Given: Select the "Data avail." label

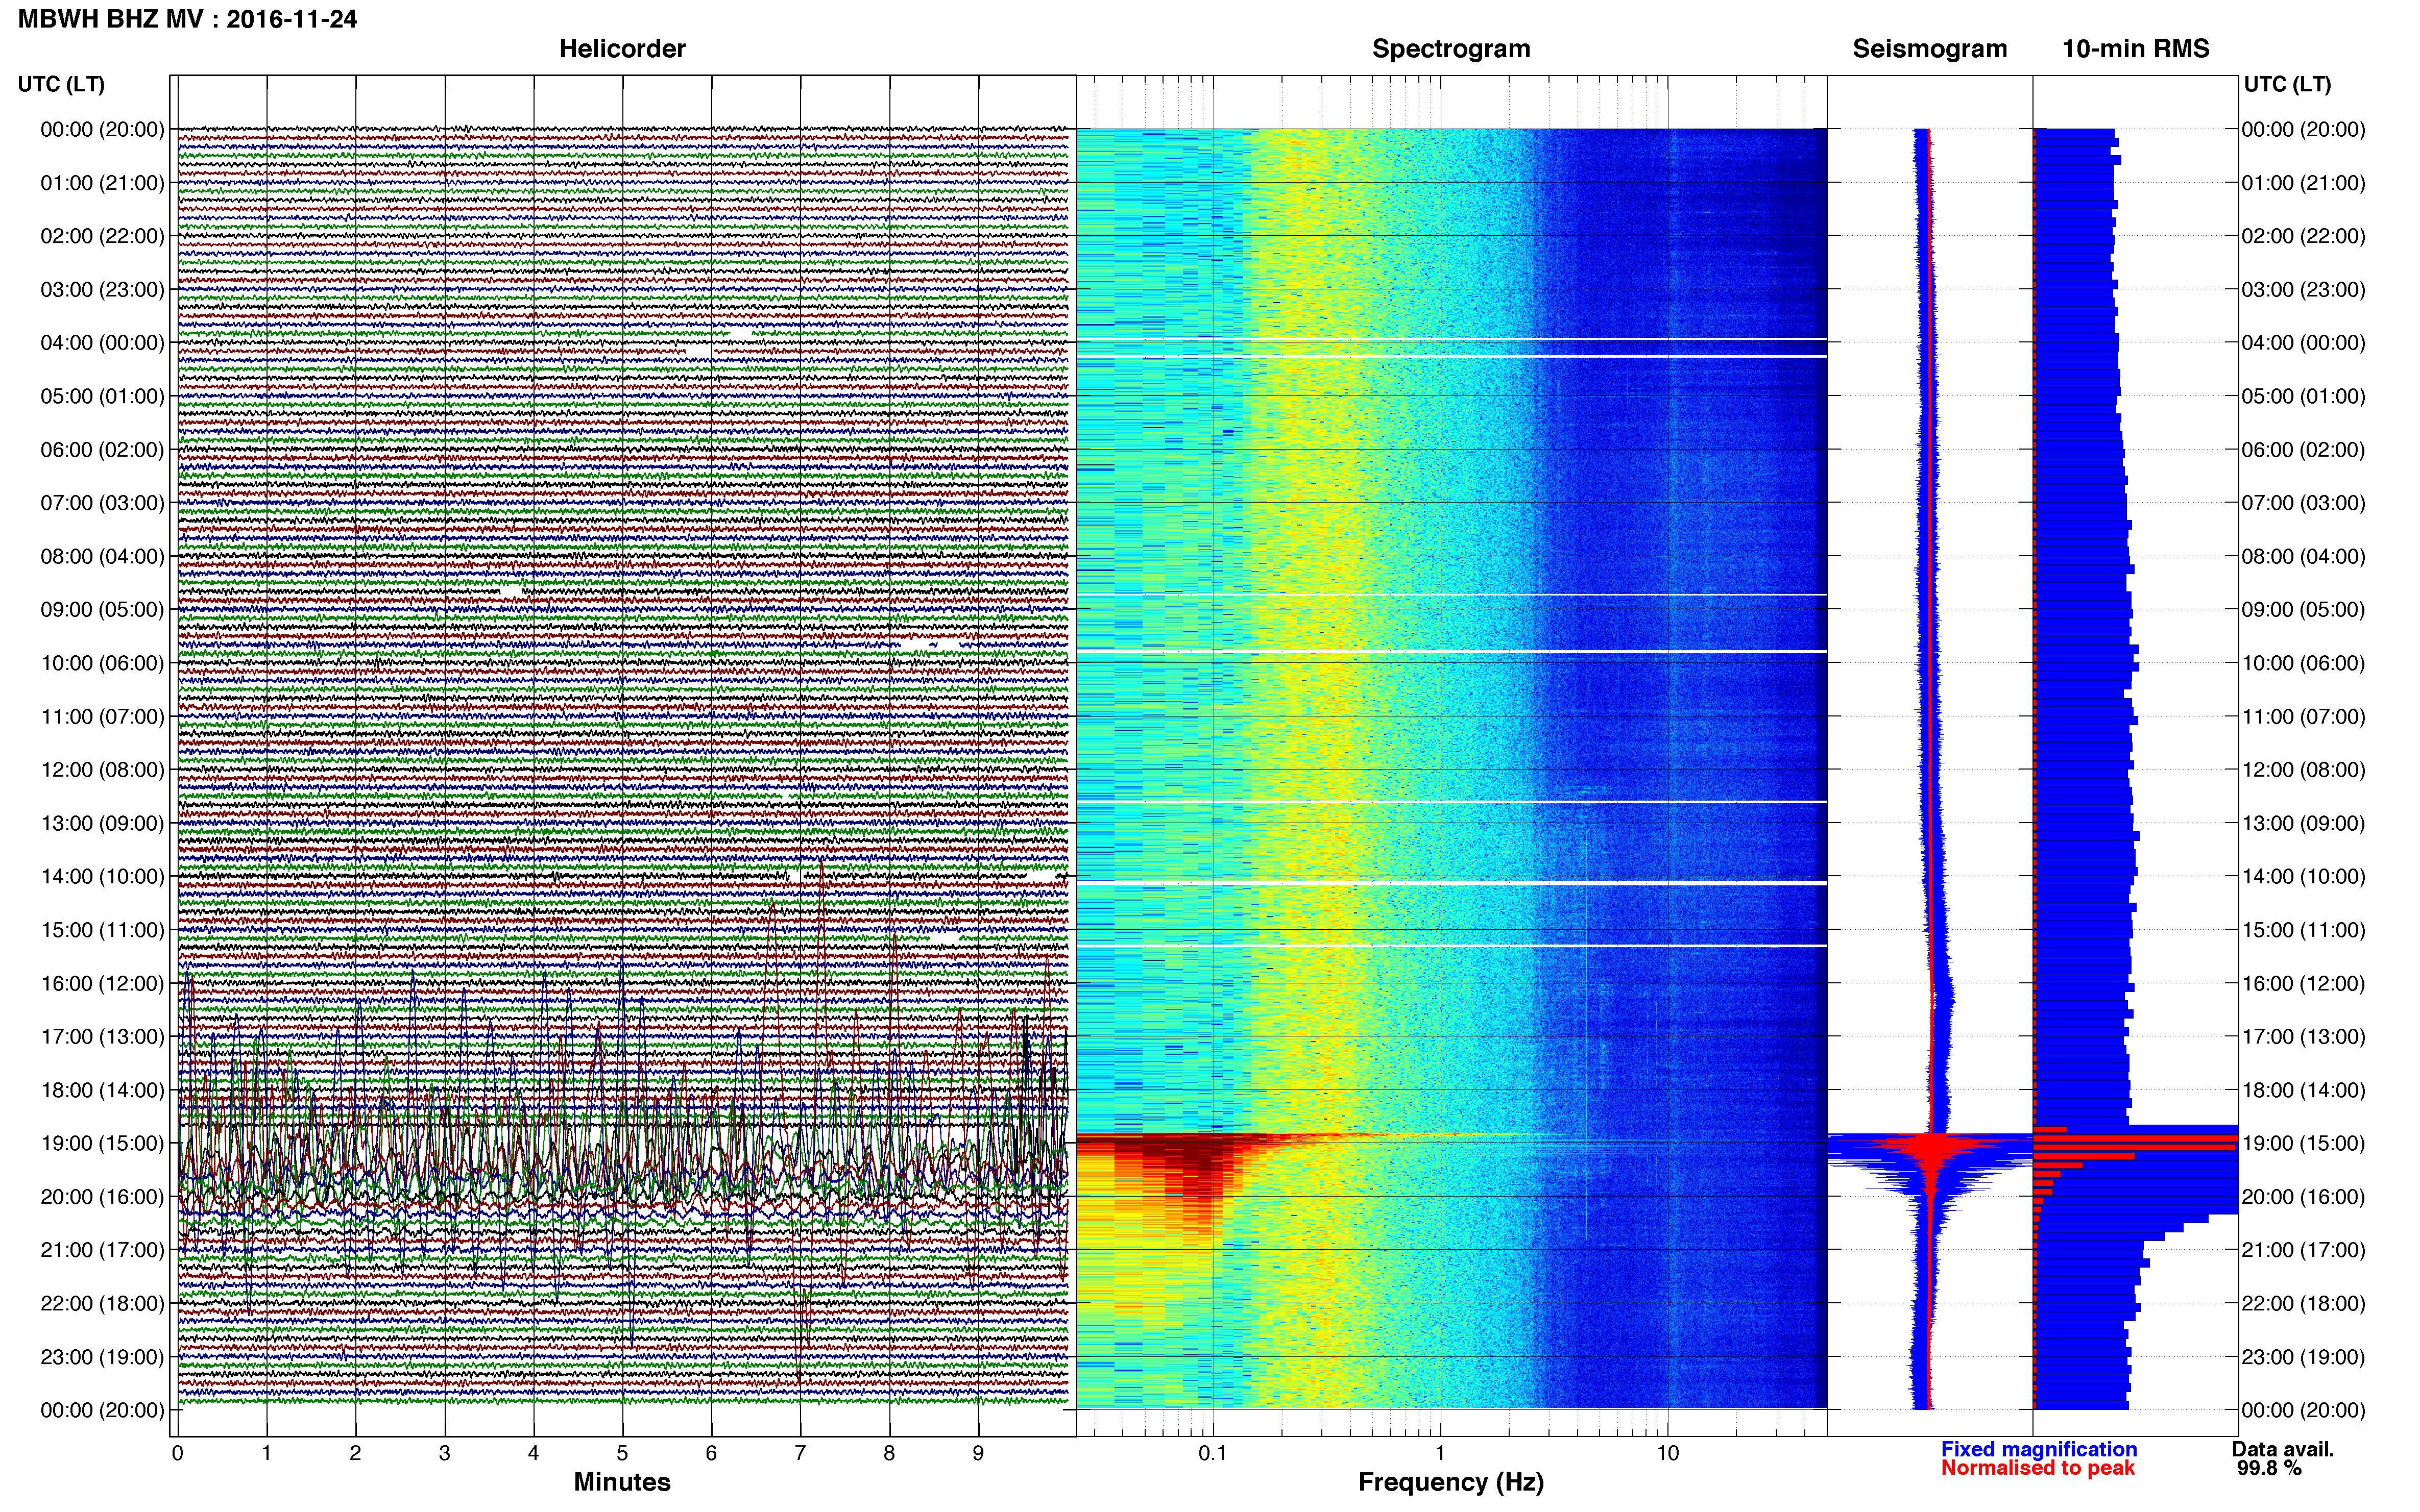Looking at the screenshot, I should click(x=2283, y=1449).
